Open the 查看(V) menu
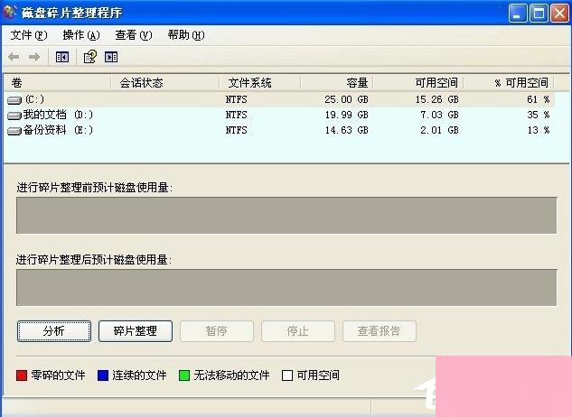 (x=134, y=35)
